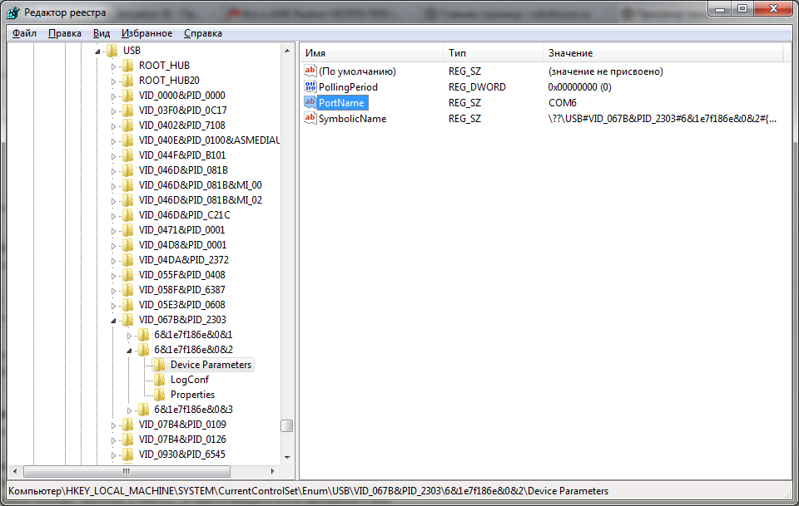Click the tree vertical scrollbar thumb
This screenshot has width=799, height=506.
coord(287,425)
